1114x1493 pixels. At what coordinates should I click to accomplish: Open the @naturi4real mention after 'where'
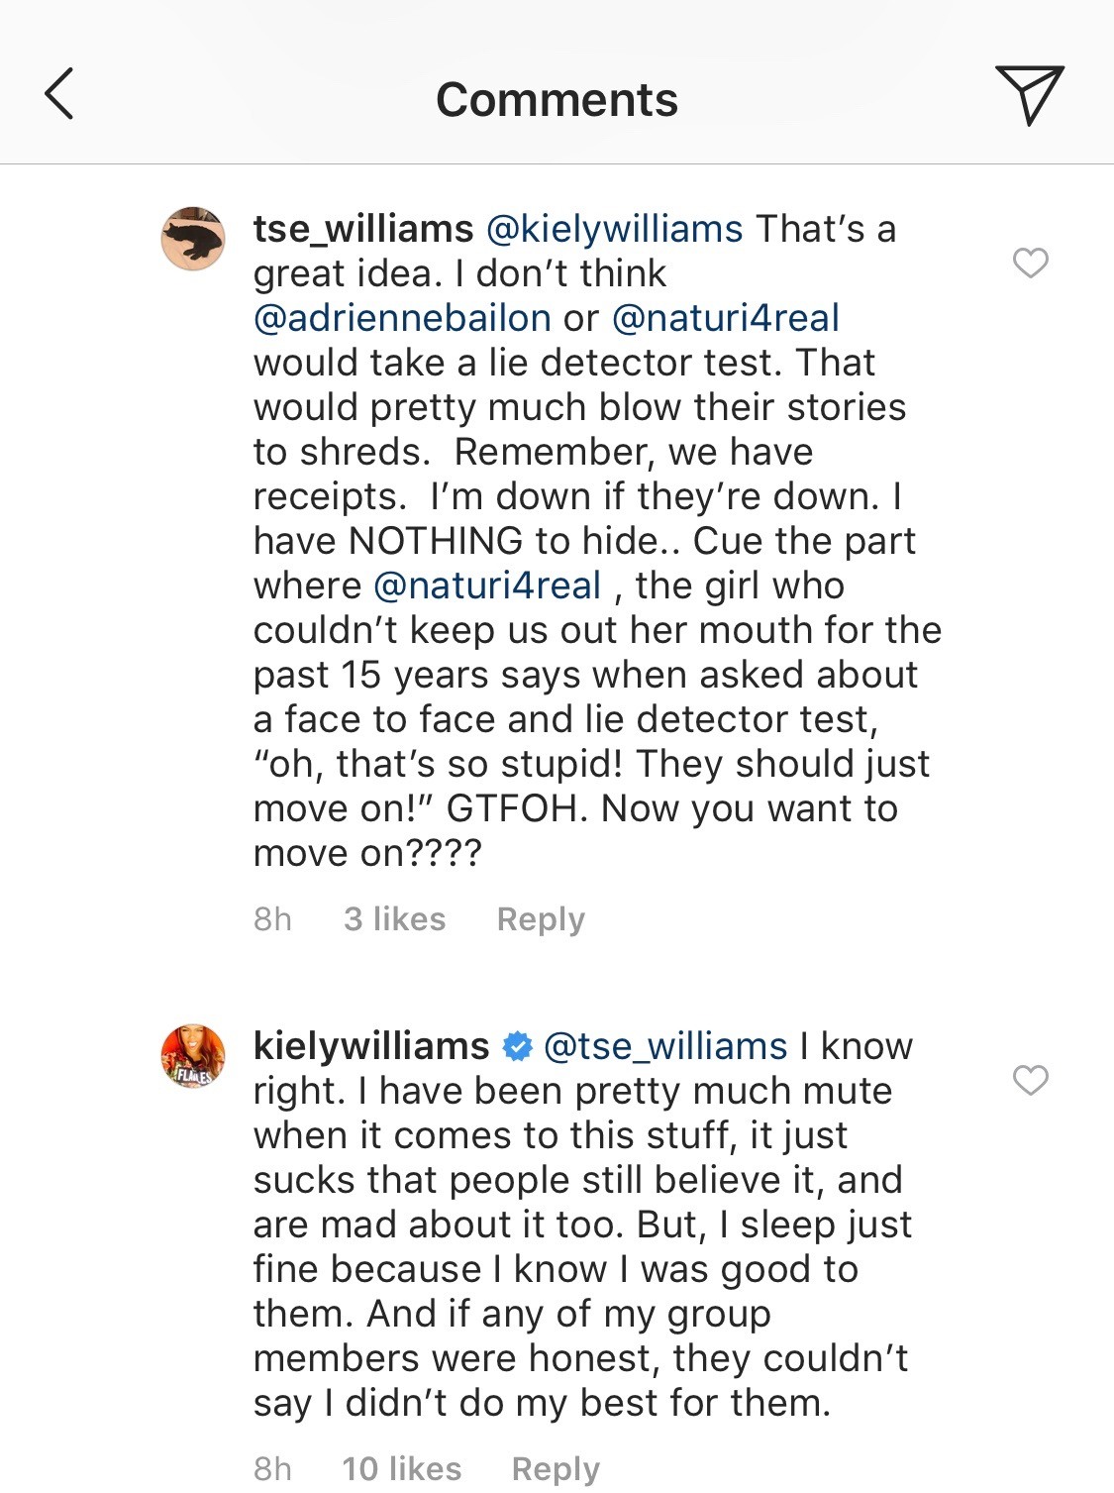pyautogui.click(x=487, y=586)
